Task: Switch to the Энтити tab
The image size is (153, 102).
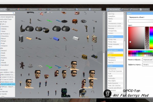Action: [x=21, y=9]
